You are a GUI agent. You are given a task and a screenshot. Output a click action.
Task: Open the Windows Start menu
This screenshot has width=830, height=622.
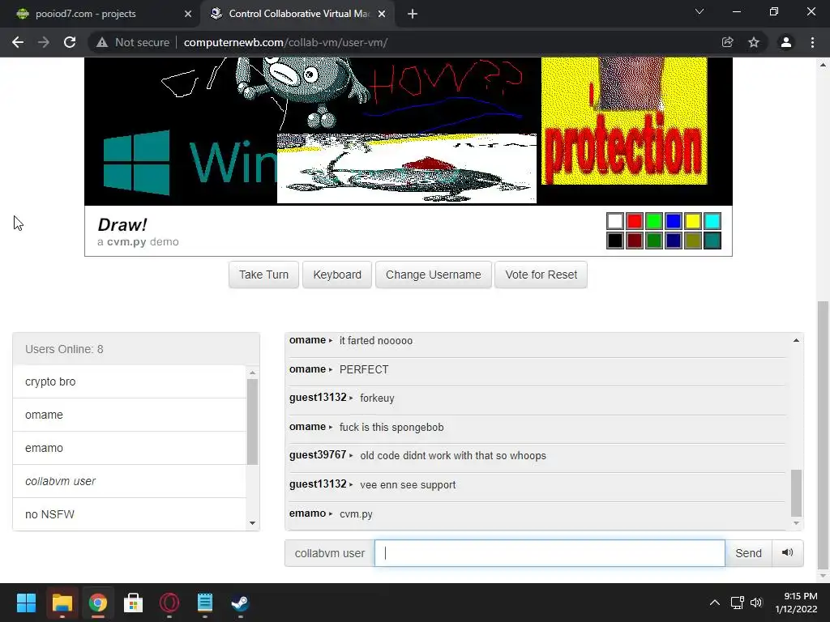click(x=26, y=603)
